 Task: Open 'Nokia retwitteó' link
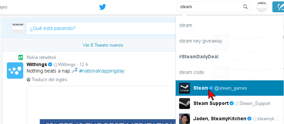pyautogui.click(x=41, y=57)
